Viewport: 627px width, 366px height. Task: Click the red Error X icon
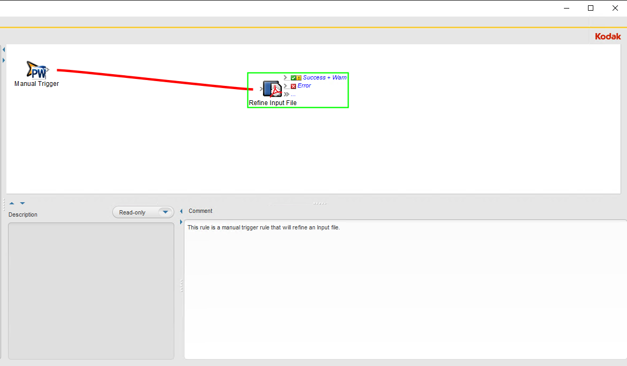click(x=293, y=86)
